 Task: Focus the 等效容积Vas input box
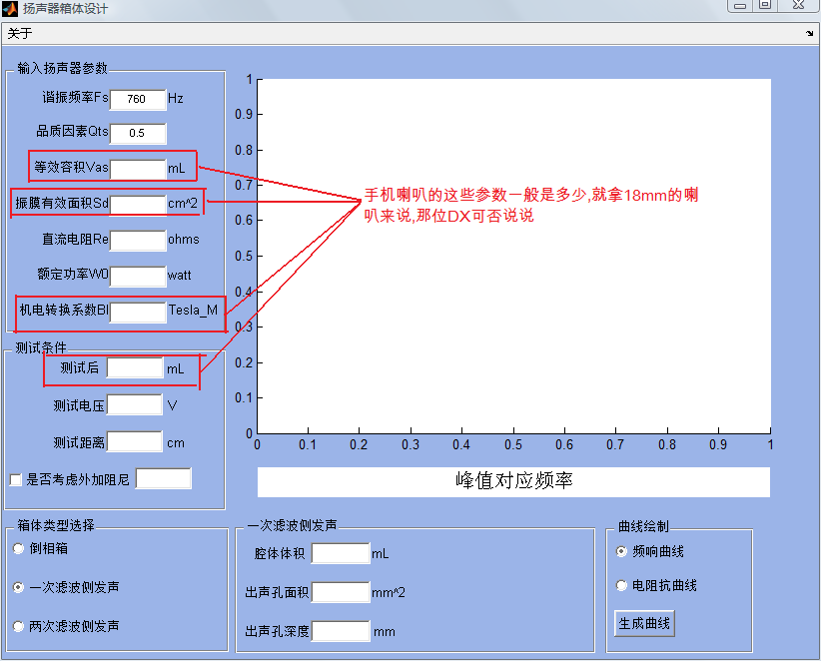coord(137,168)
